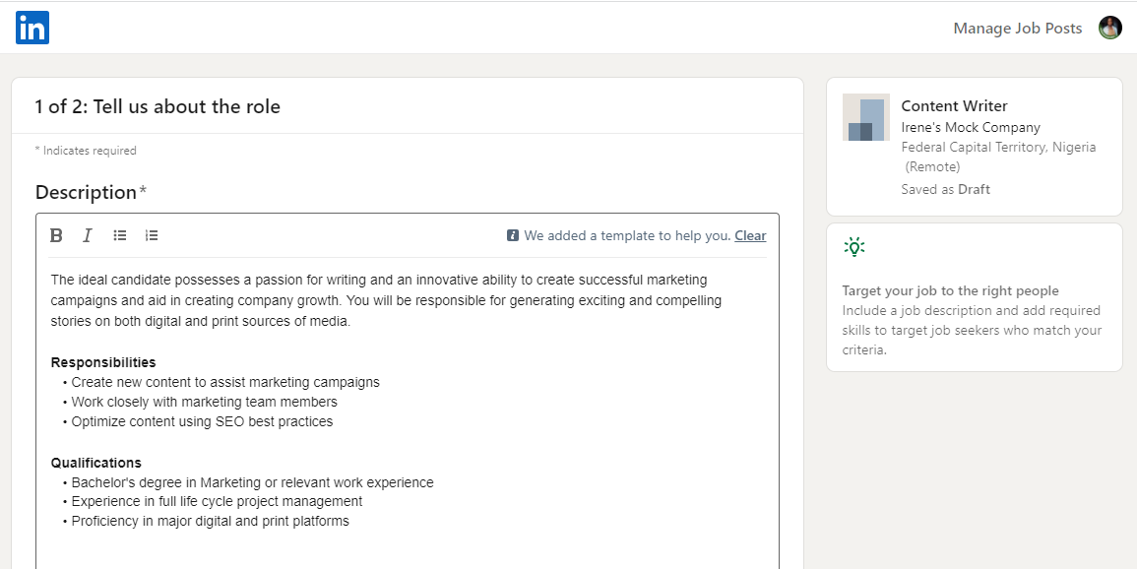Open the profile avatar menu
Viewport: 1137px width, 569px height.
(1110, 28)
